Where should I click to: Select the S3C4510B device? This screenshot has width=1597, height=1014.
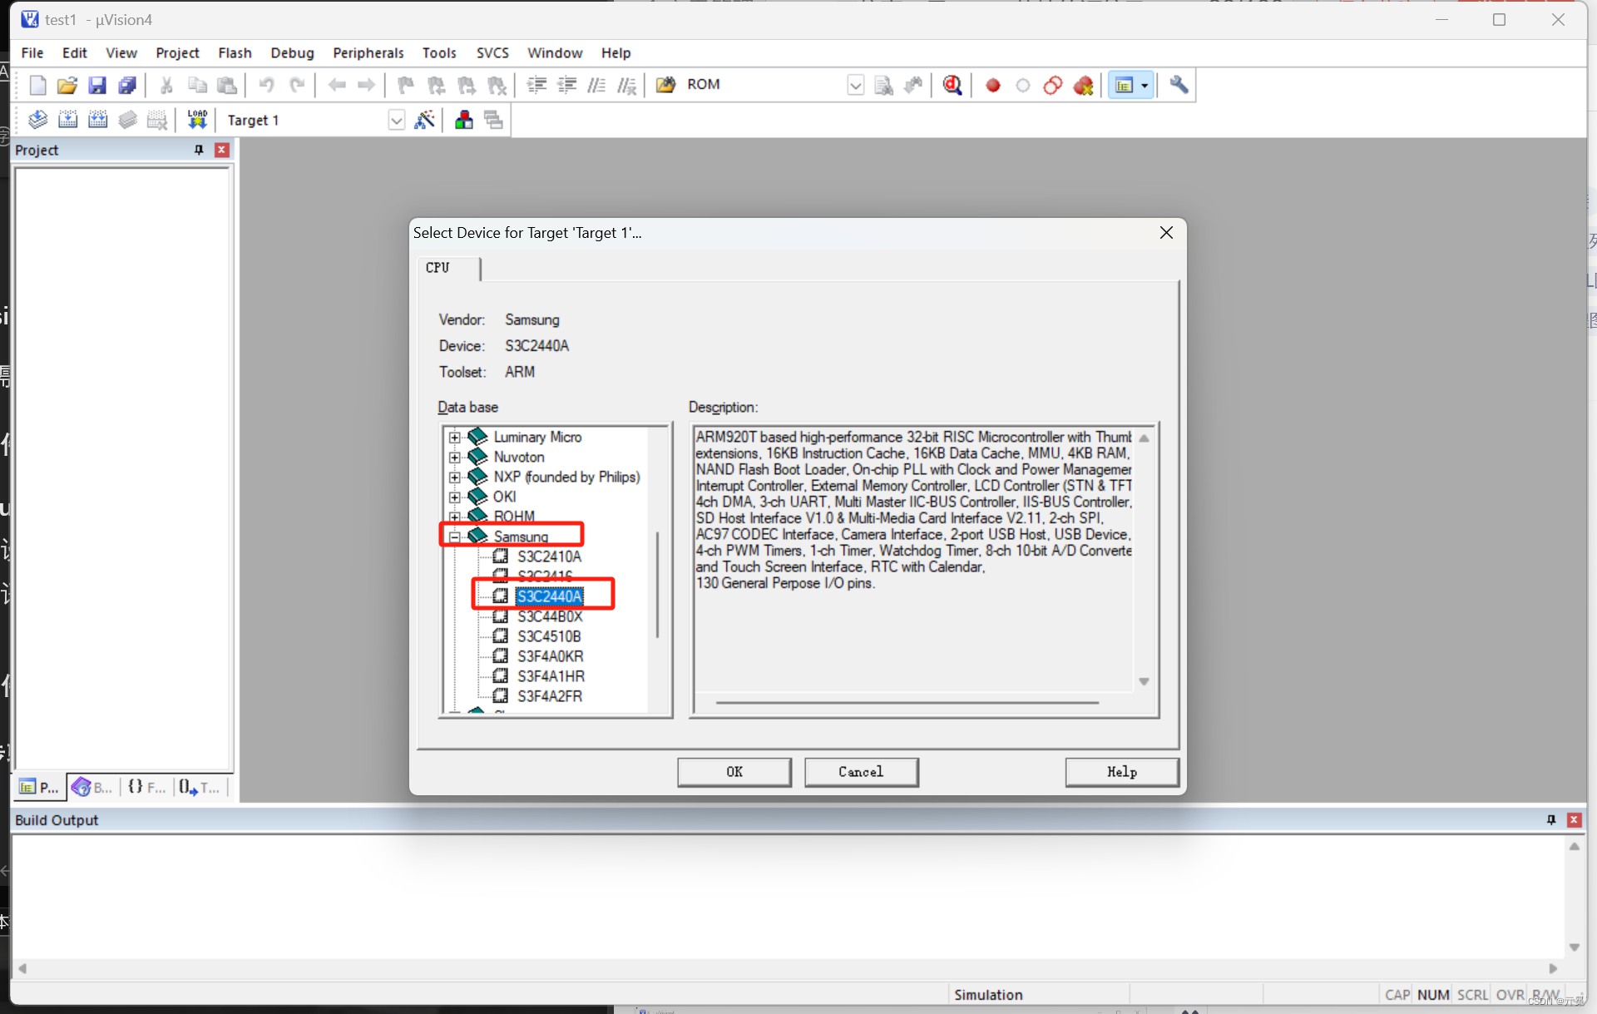click(x=549, y=636)
